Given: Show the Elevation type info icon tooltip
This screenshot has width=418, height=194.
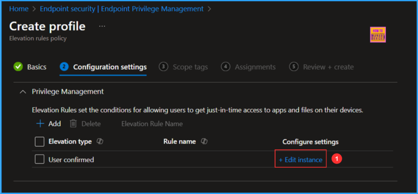Looking at the screenshot, I should [100, 141].
